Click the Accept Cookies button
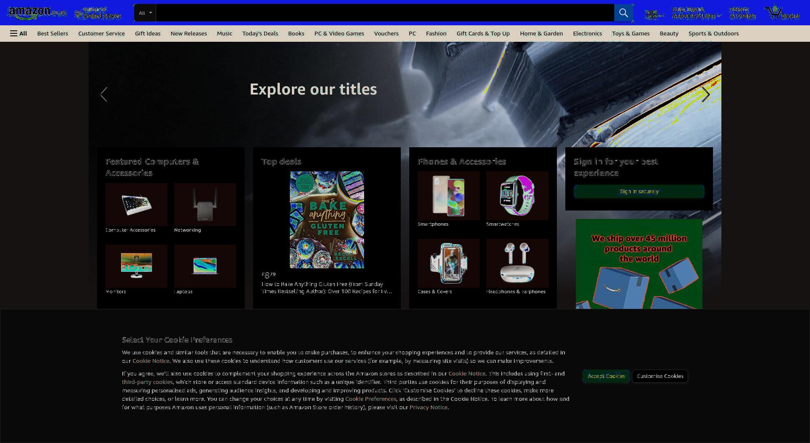810x443 pixels. [606, 376]
